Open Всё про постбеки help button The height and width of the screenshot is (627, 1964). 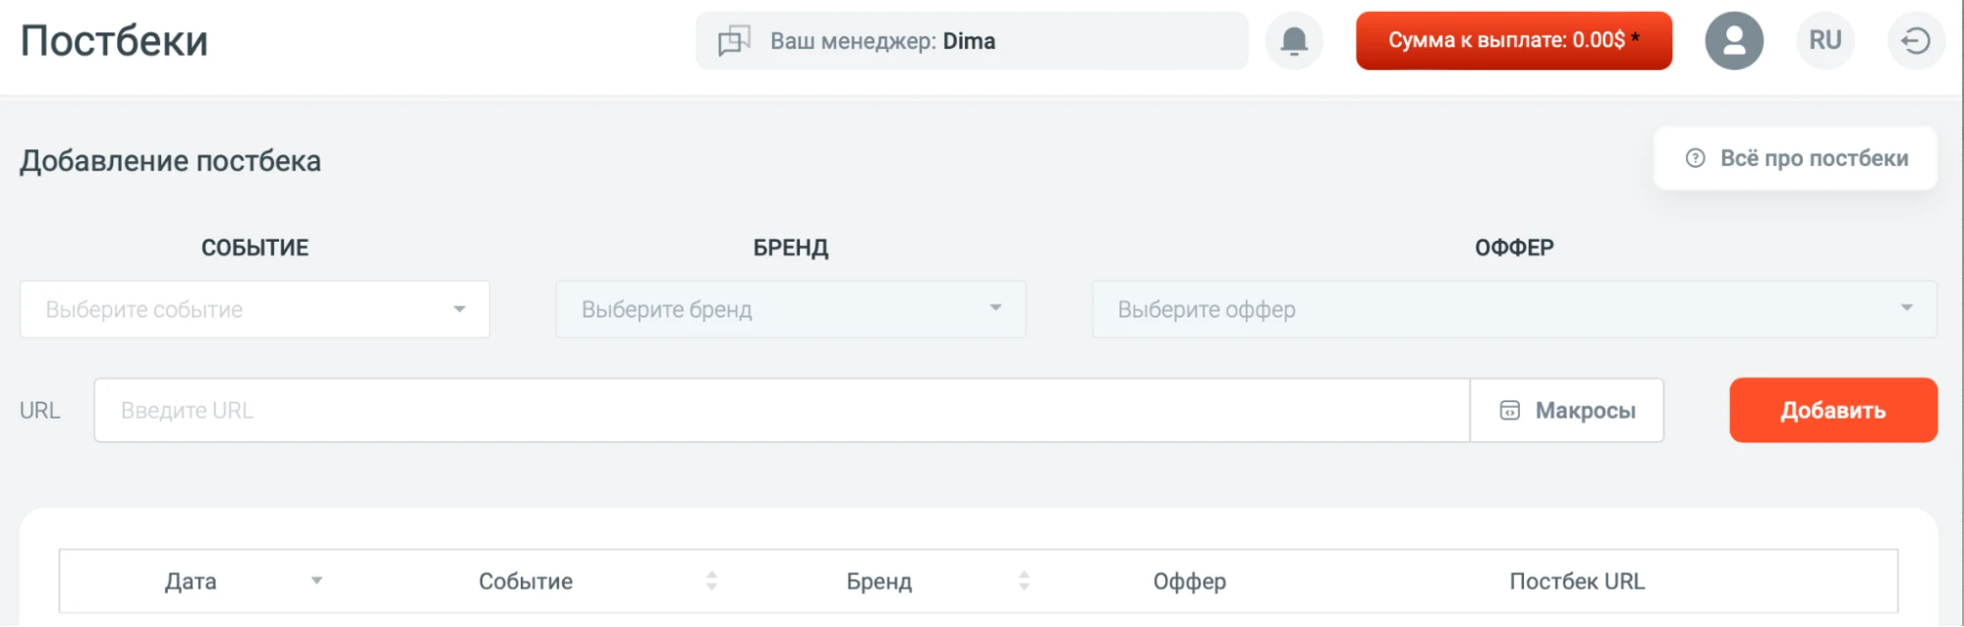pos(1796,158)
